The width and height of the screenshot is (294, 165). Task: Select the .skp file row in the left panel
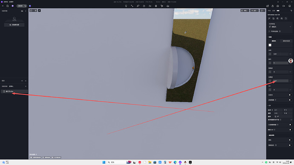14,91
